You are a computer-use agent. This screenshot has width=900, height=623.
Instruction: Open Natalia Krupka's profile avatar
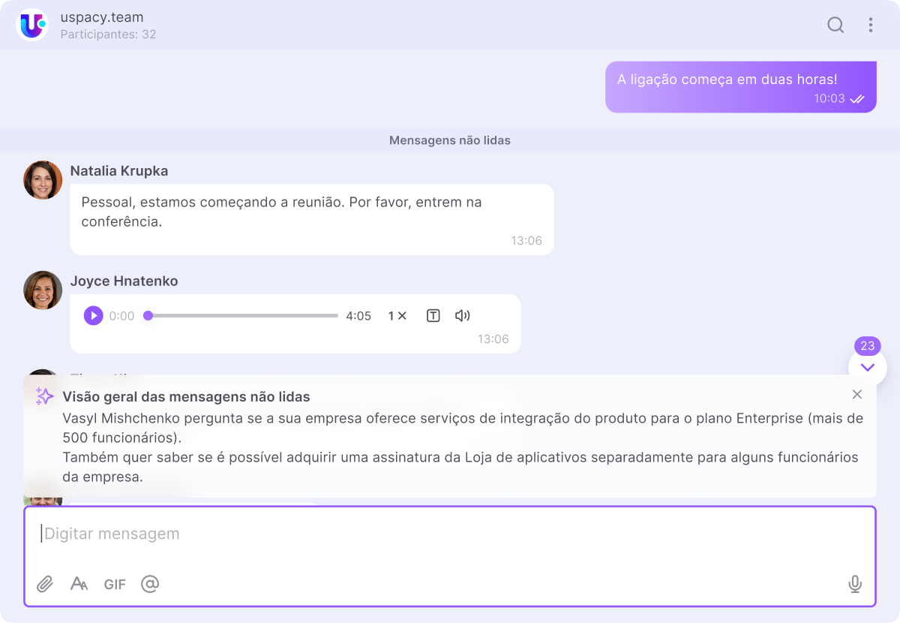[43, 180]
